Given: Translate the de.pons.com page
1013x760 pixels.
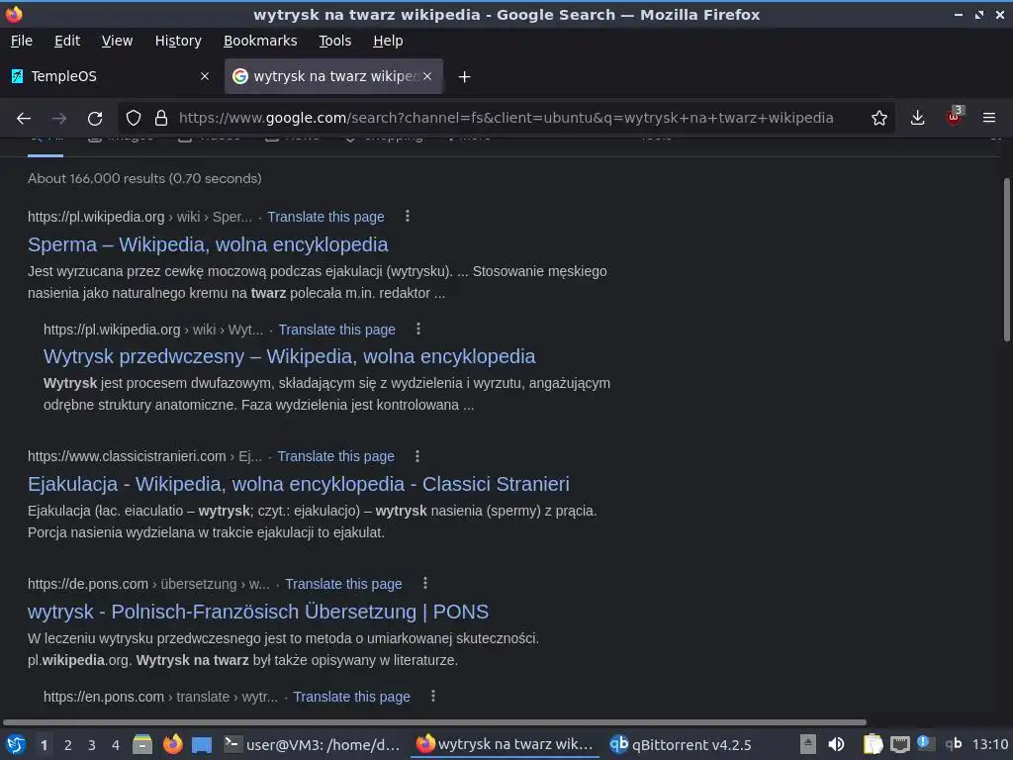Looking at the screenshot, I should (x=343, y=584).
